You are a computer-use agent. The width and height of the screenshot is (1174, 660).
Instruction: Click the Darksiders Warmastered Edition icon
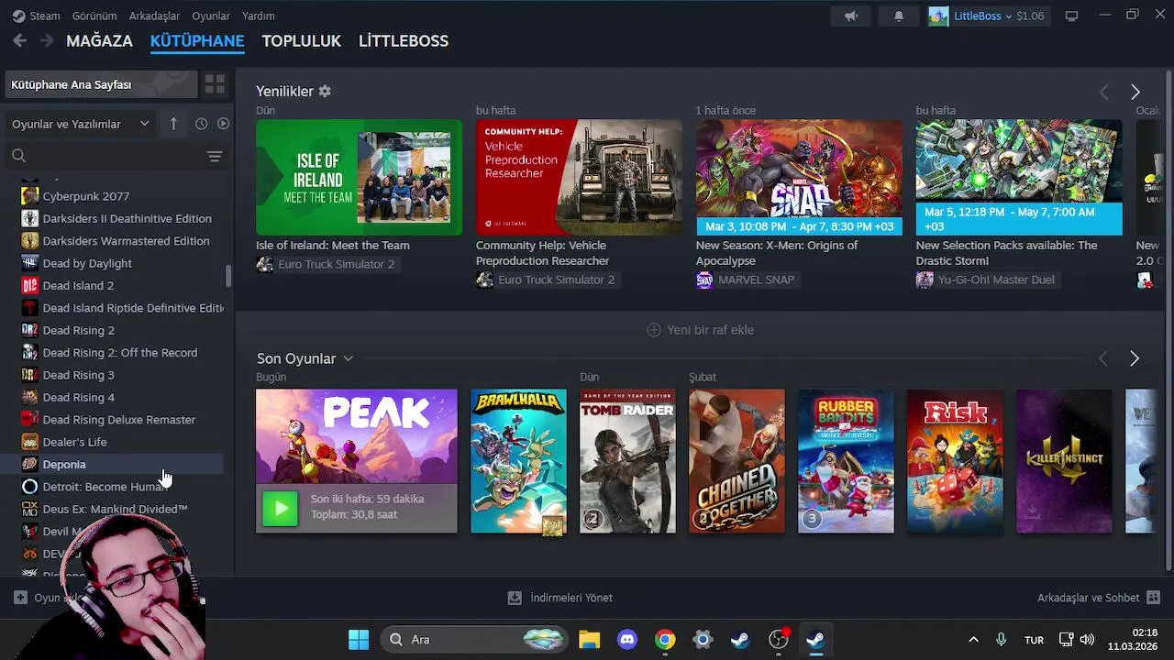click(30, 241)
